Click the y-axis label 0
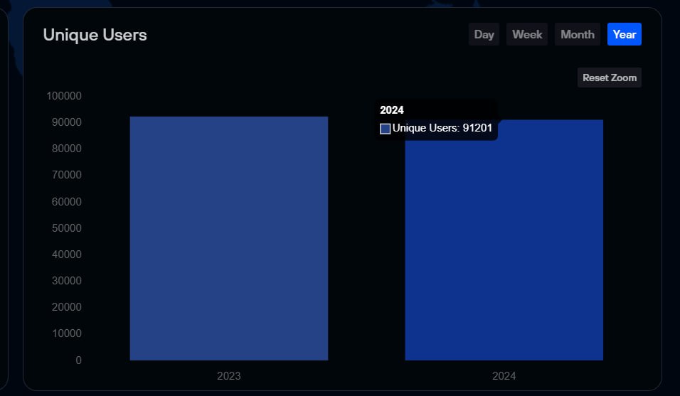The image size is (680, 396). 78,360
